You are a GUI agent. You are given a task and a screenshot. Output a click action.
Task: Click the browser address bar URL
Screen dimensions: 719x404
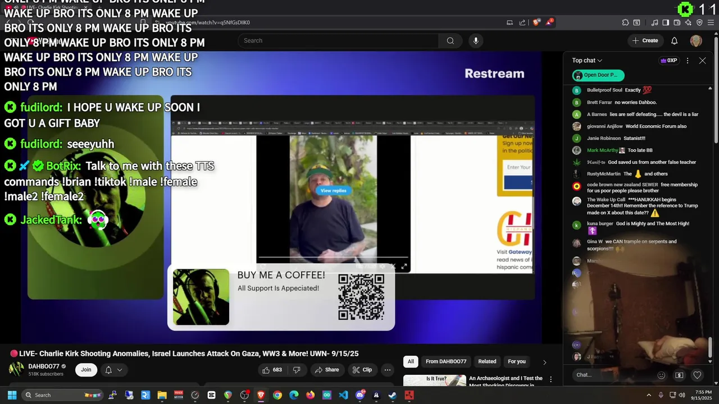point(208,22)
